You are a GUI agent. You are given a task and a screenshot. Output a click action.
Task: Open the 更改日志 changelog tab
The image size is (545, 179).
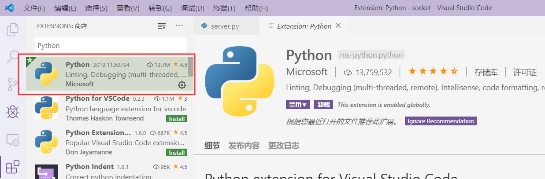click(284, 146)
